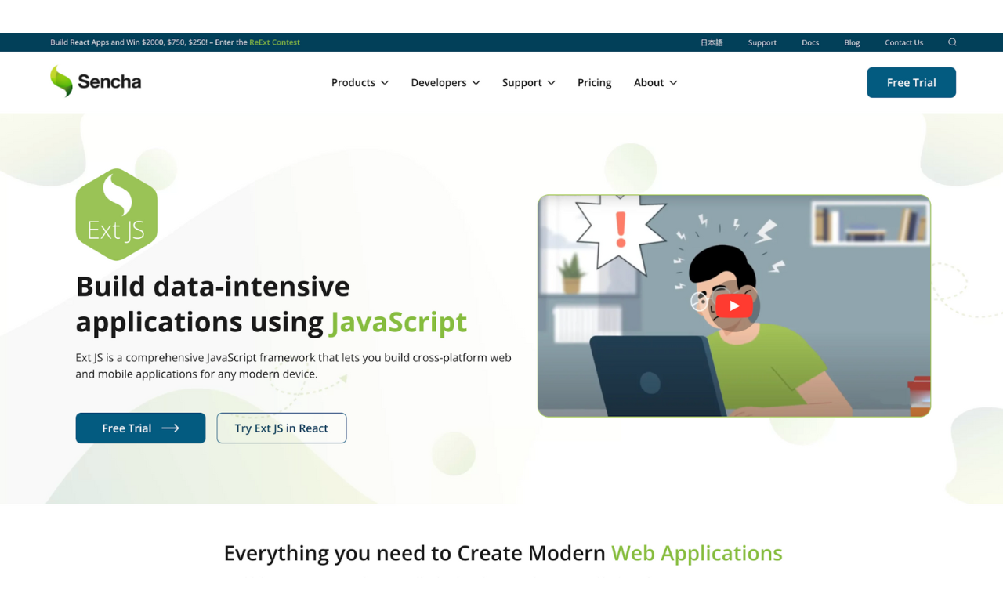Click the hero Free Trial arrow button
1003x611 pixels.
[140, 428]
